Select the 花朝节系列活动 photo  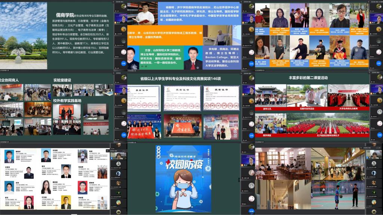[306, 95]
